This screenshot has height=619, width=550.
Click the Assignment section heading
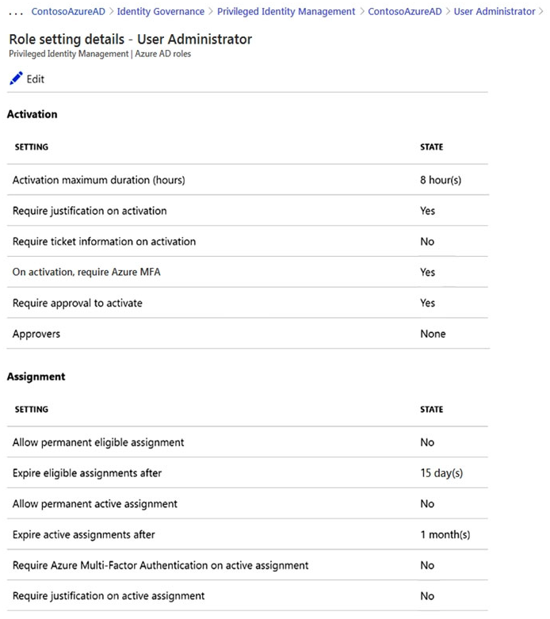[36, 376]
